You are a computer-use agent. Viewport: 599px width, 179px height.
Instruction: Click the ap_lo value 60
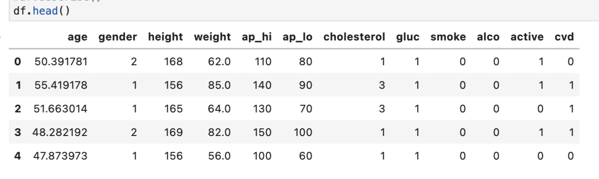pos(305,156)
